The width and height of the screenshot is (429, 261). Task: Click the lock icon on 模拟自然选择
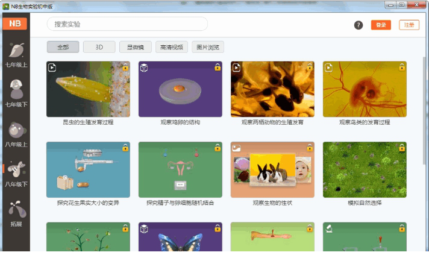pos(402,148)
